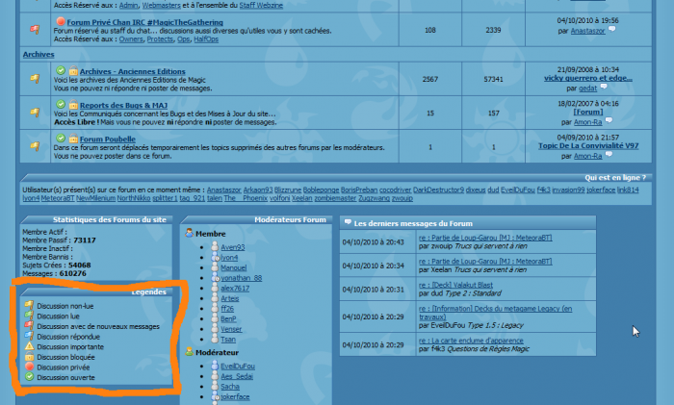Click green check icon before Reports des Bugs & MAJ
This screenshot has height=405, width=674.
(x=61, y=104)
